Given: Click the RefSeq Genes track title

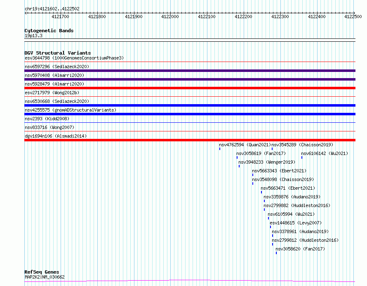Looking at the screenshot, I should click(x=42, y=272).
